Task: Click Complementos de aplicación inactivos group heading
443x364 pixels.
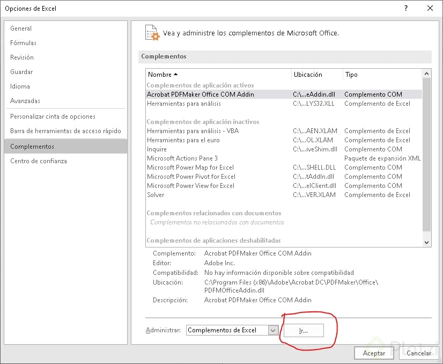Action: click(203, 122)
